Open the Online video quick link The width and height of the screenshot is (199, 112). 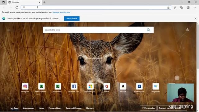pyautogui.click(x=58, y=88)
